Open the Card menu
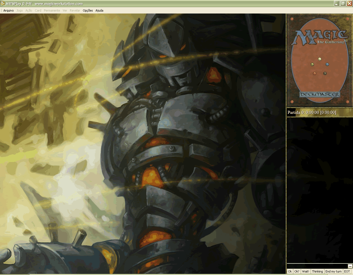Image resolution: width=353 pixels, height=275 pixels. pyautogui.click(x=38, y=10)
